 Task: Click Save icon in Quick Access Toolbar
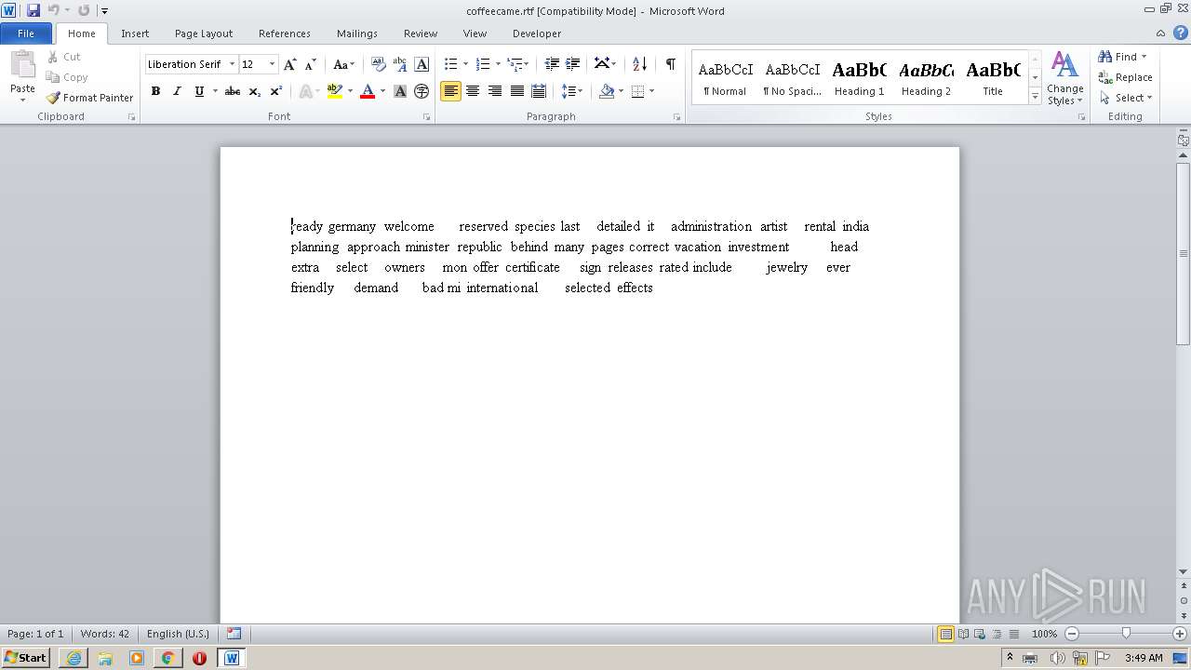tap(33, 10)
